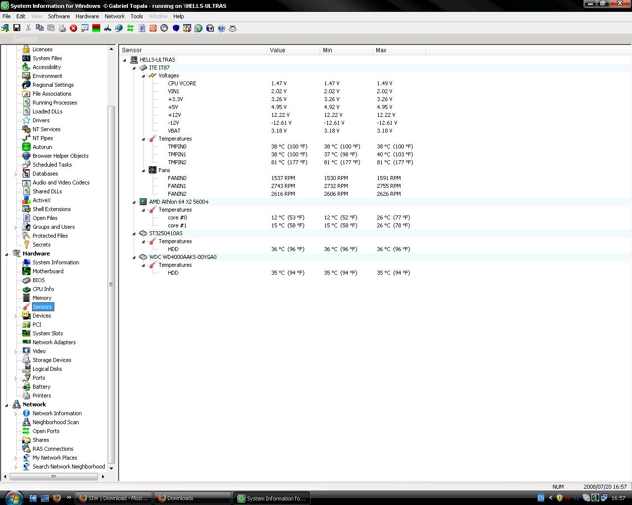Select the WDC WD4000AAKS-00YGA0 drive node
The image size is (632, 505).
tap(183, 257)
